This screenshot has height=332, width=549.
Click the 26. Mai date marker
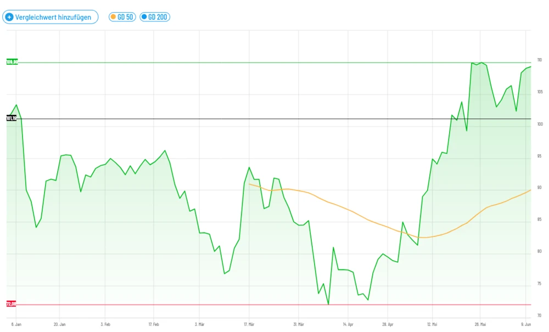point(480,324)
